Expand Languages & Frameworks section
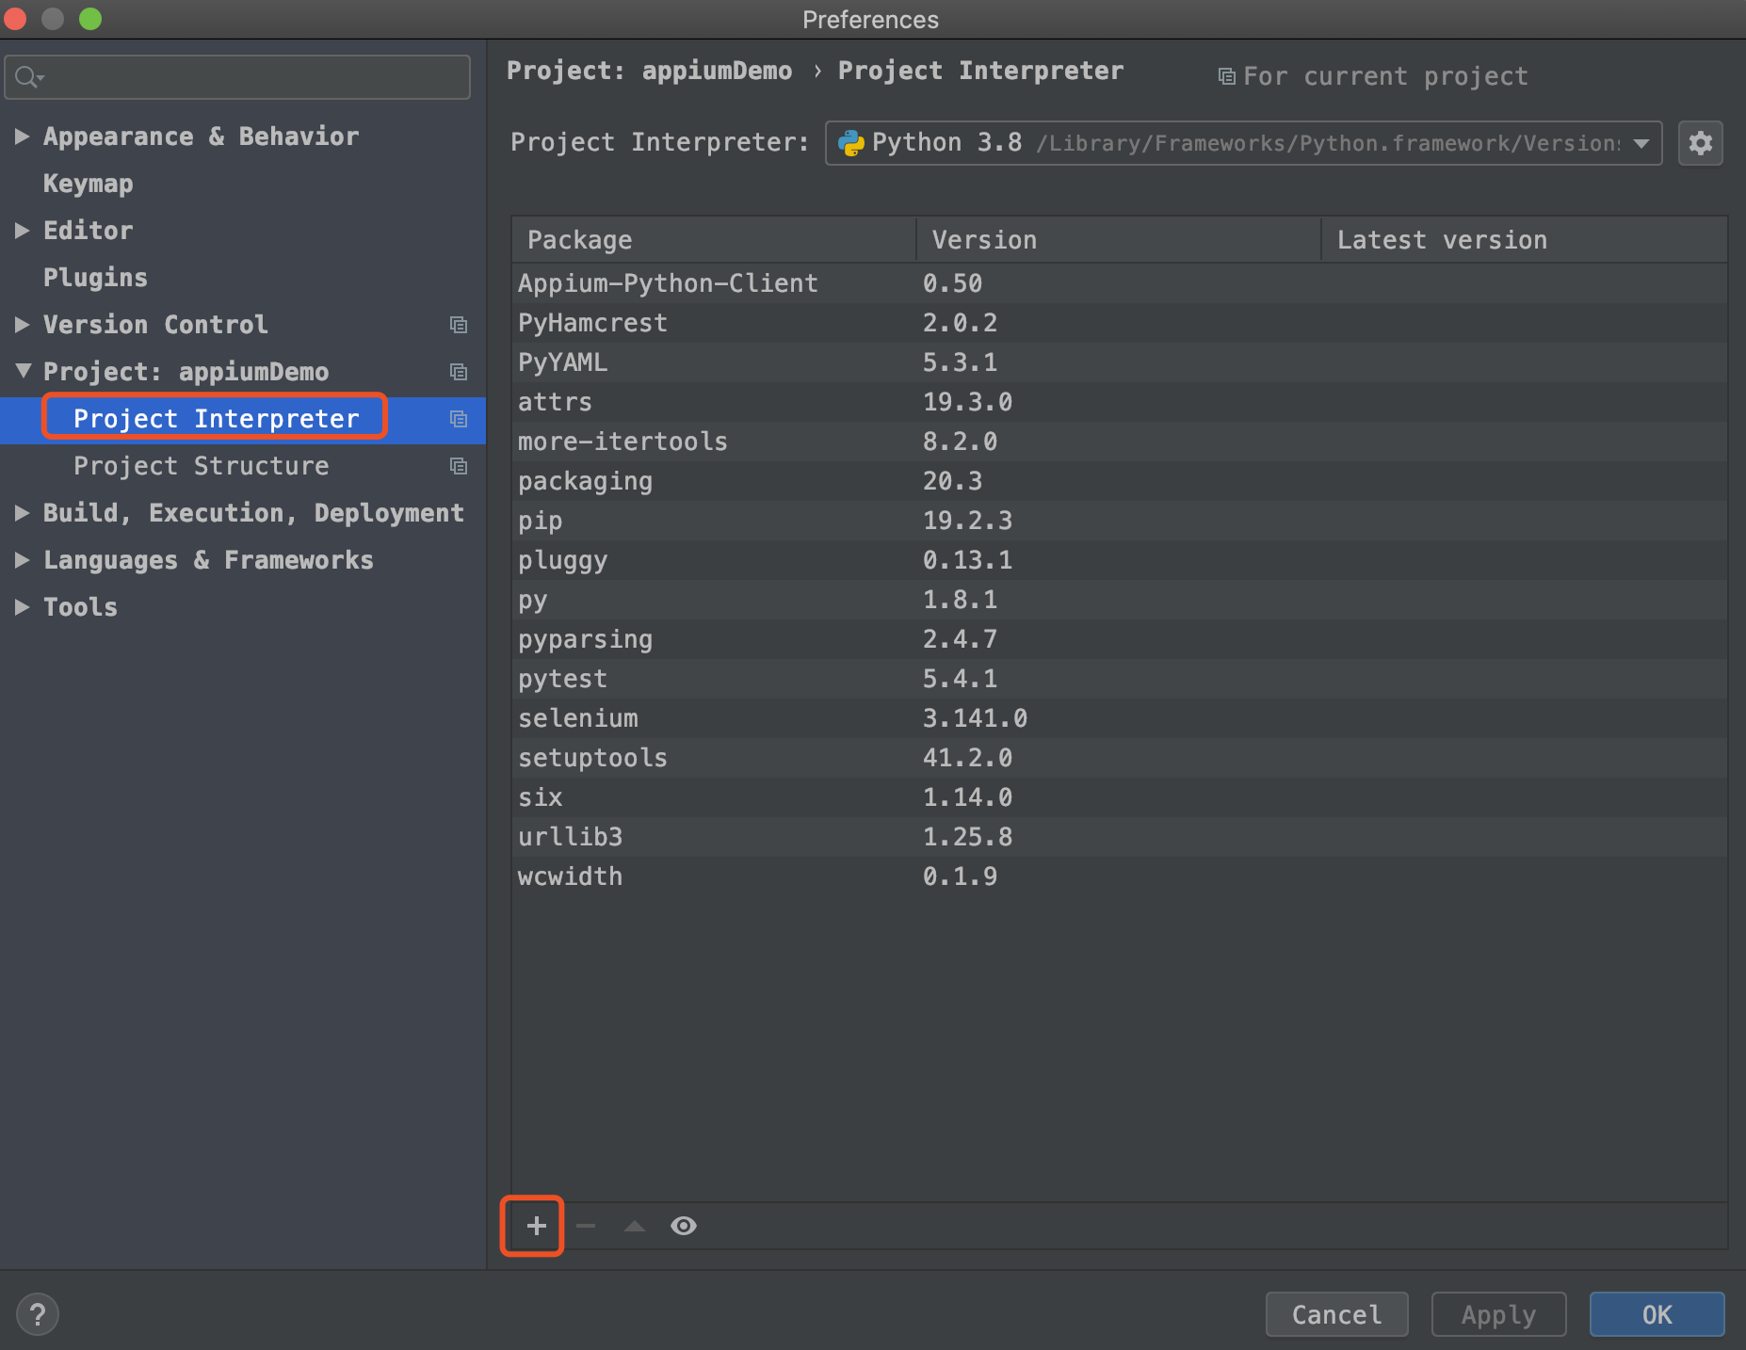This screenshot has width=1746, height=1350. coord(22,560)
